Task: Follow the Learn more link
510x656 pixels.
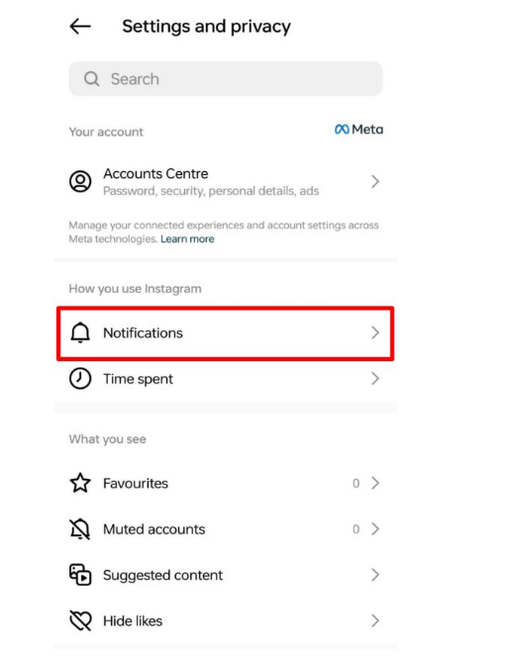Action: coord(187,238)
